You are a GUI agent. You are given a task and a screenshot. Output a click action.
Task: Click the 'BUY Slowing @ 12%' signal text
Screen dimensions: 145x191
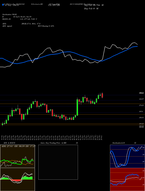click(x=46, y=26)
